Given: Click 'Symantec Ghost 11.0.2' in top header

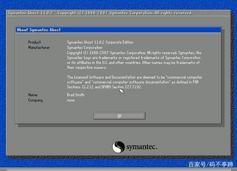Looking at the screenshot, I should pyautogui.click(x=30, y=13).
